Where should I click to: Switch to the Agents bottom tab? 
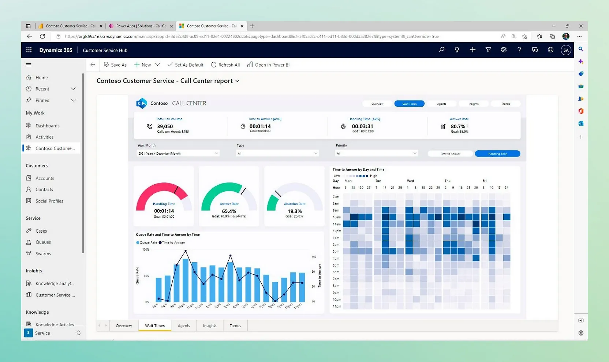point(184,326)
